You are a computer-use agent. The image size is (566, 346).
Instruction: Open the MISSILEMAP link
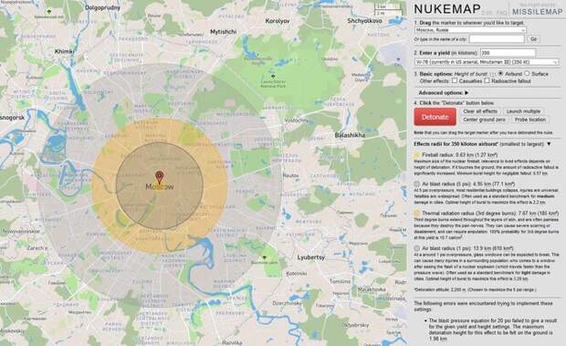tap(537, 12)
